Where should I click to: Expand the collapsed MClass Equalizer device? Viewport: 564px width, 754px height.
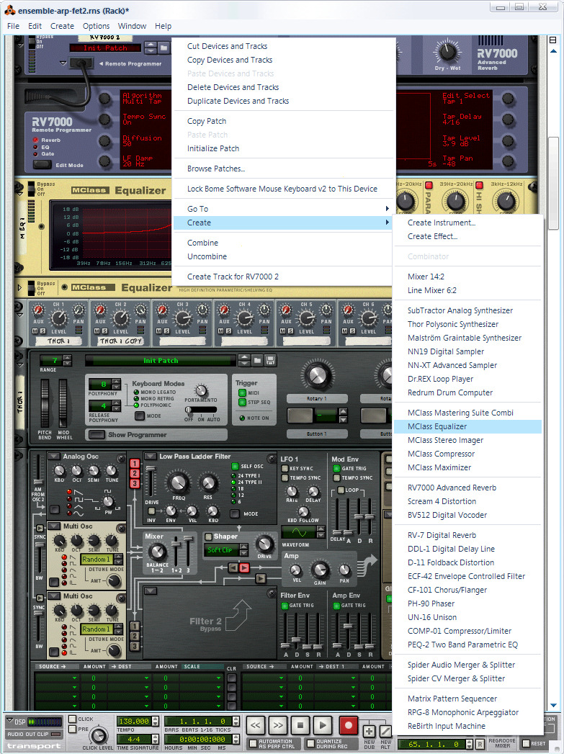coord(19,287)
